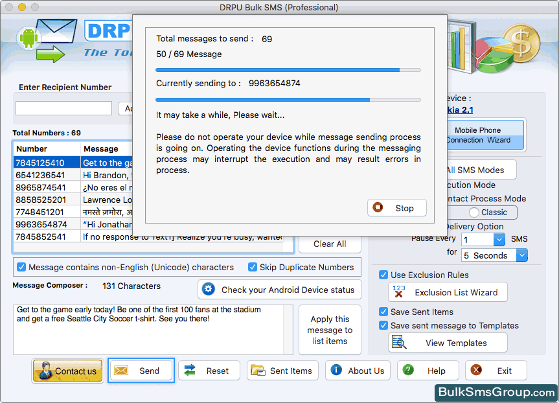Screen dimensions: 559x403
Task: Open View Templates
Action: pos(448,343)
